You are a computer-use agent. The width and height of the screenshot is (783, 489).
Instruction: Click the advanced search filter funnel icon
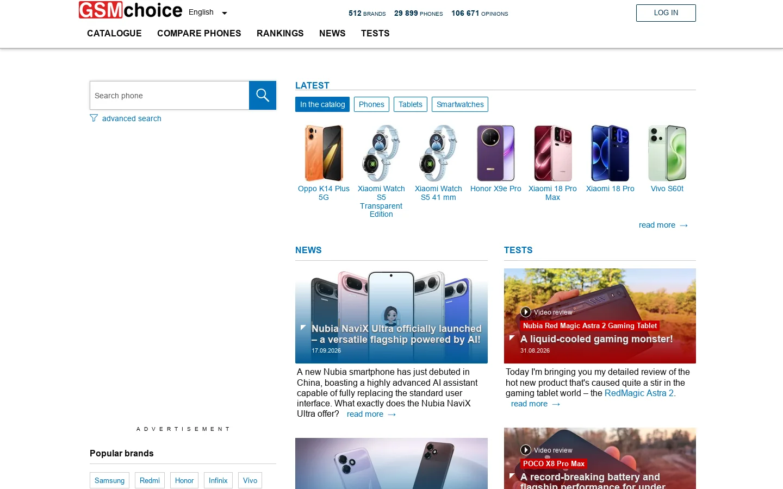(94, 118)
